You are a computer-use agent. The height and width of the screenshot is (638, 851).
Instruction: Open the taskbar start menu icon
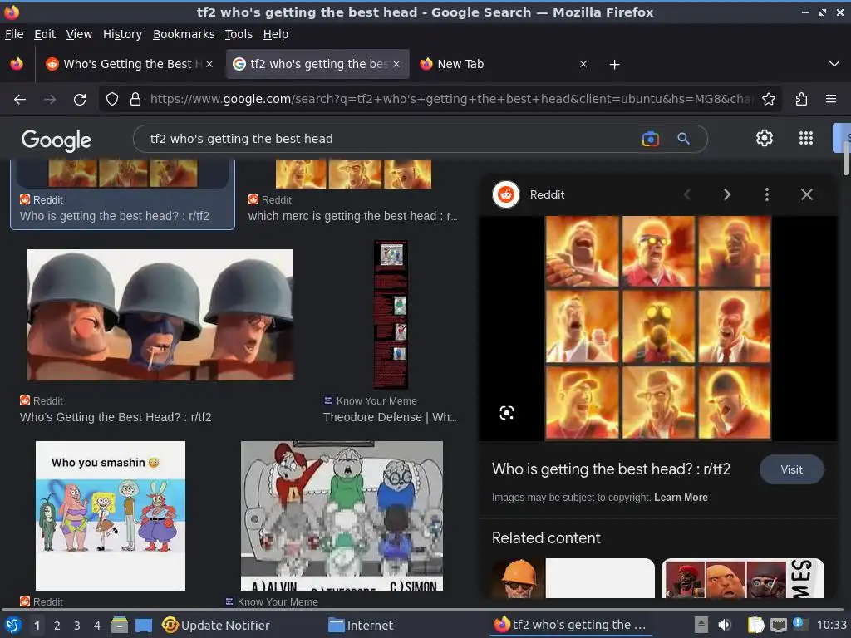coord(13,625)
